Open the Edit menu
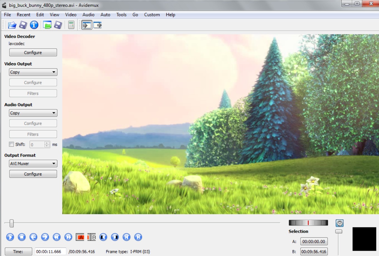This screenshot has height=256, width=379. (40, 15)
